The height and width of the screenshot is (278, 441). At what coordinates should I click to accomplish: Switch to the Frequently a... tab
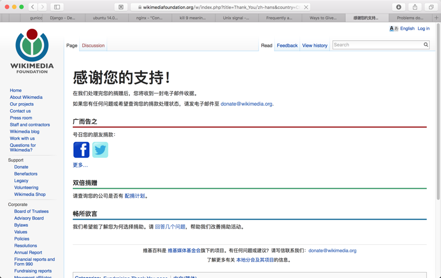[x=279, y=18]
